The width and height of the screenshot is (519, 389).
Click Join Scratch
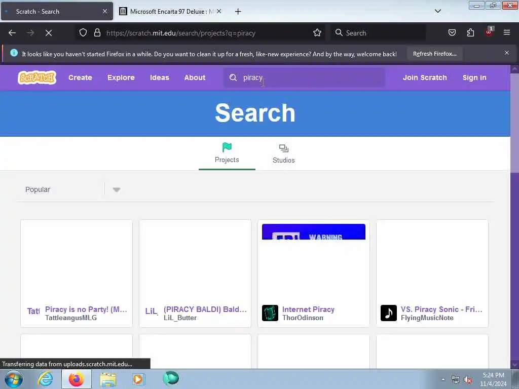click(425, 77)
